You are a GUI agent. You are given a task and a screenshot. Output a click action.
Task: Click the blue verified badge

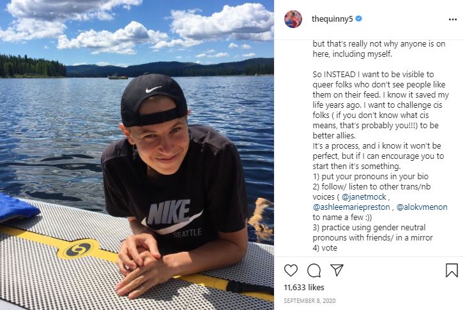pos(359,19)
